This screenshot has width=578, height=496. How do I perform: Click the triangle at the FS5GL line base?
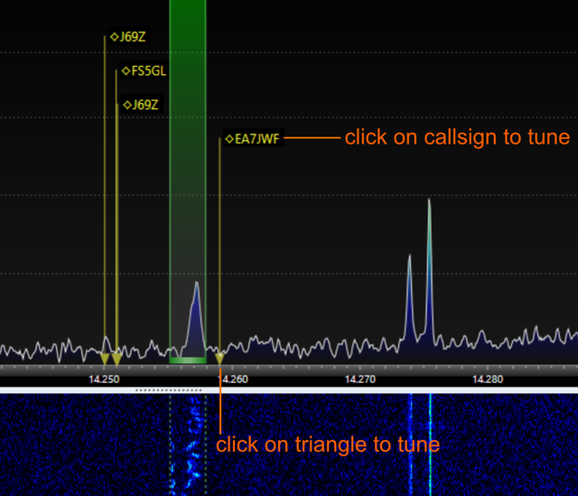[117, 359]
